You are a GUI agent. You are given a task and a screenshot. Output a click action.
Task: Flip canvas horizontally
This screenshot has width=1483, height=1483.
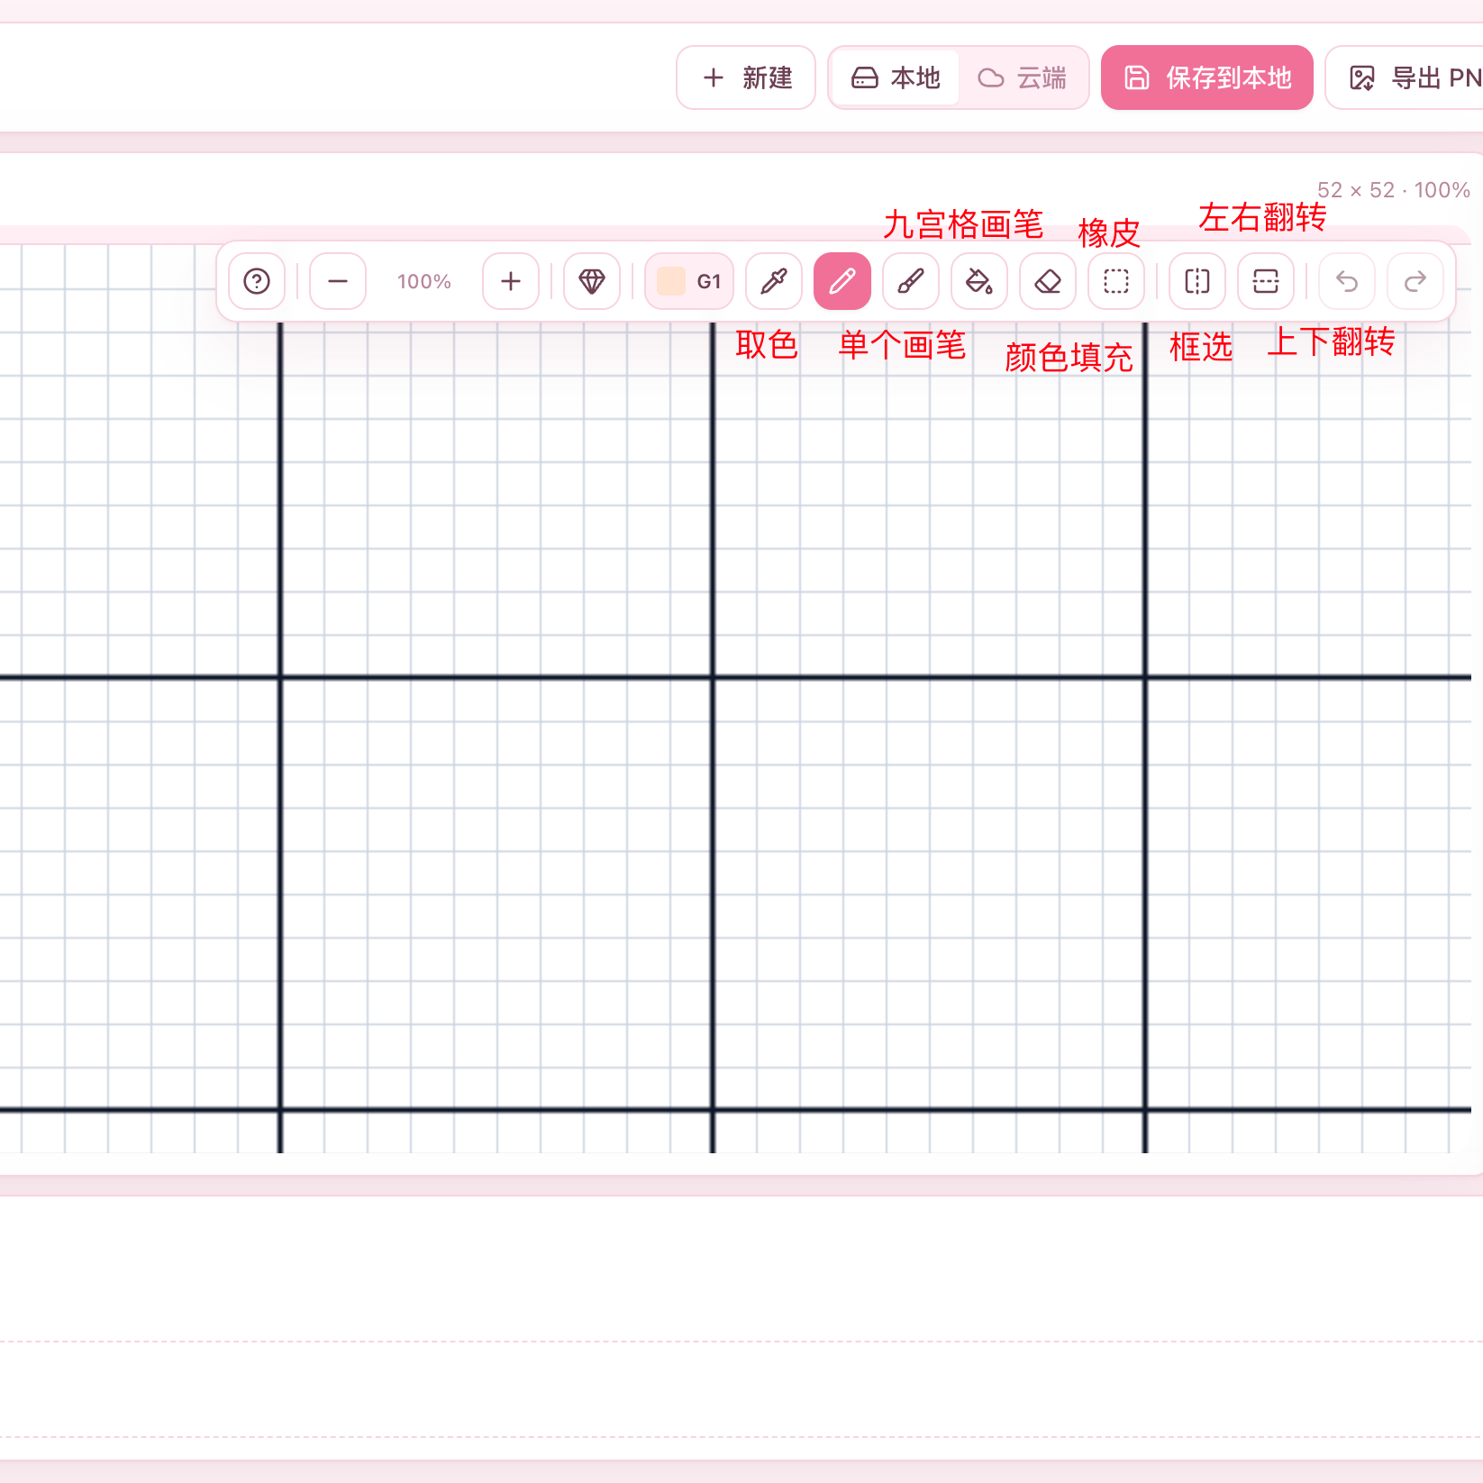1197,281
